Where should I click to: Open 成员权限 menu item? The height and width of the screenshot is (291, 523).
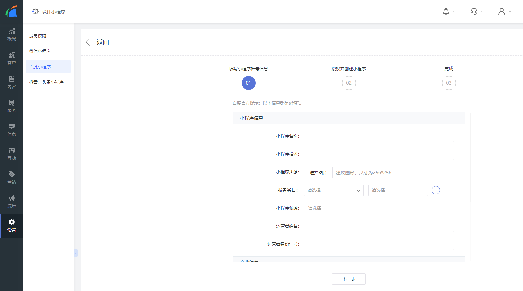tap(38, 36)
